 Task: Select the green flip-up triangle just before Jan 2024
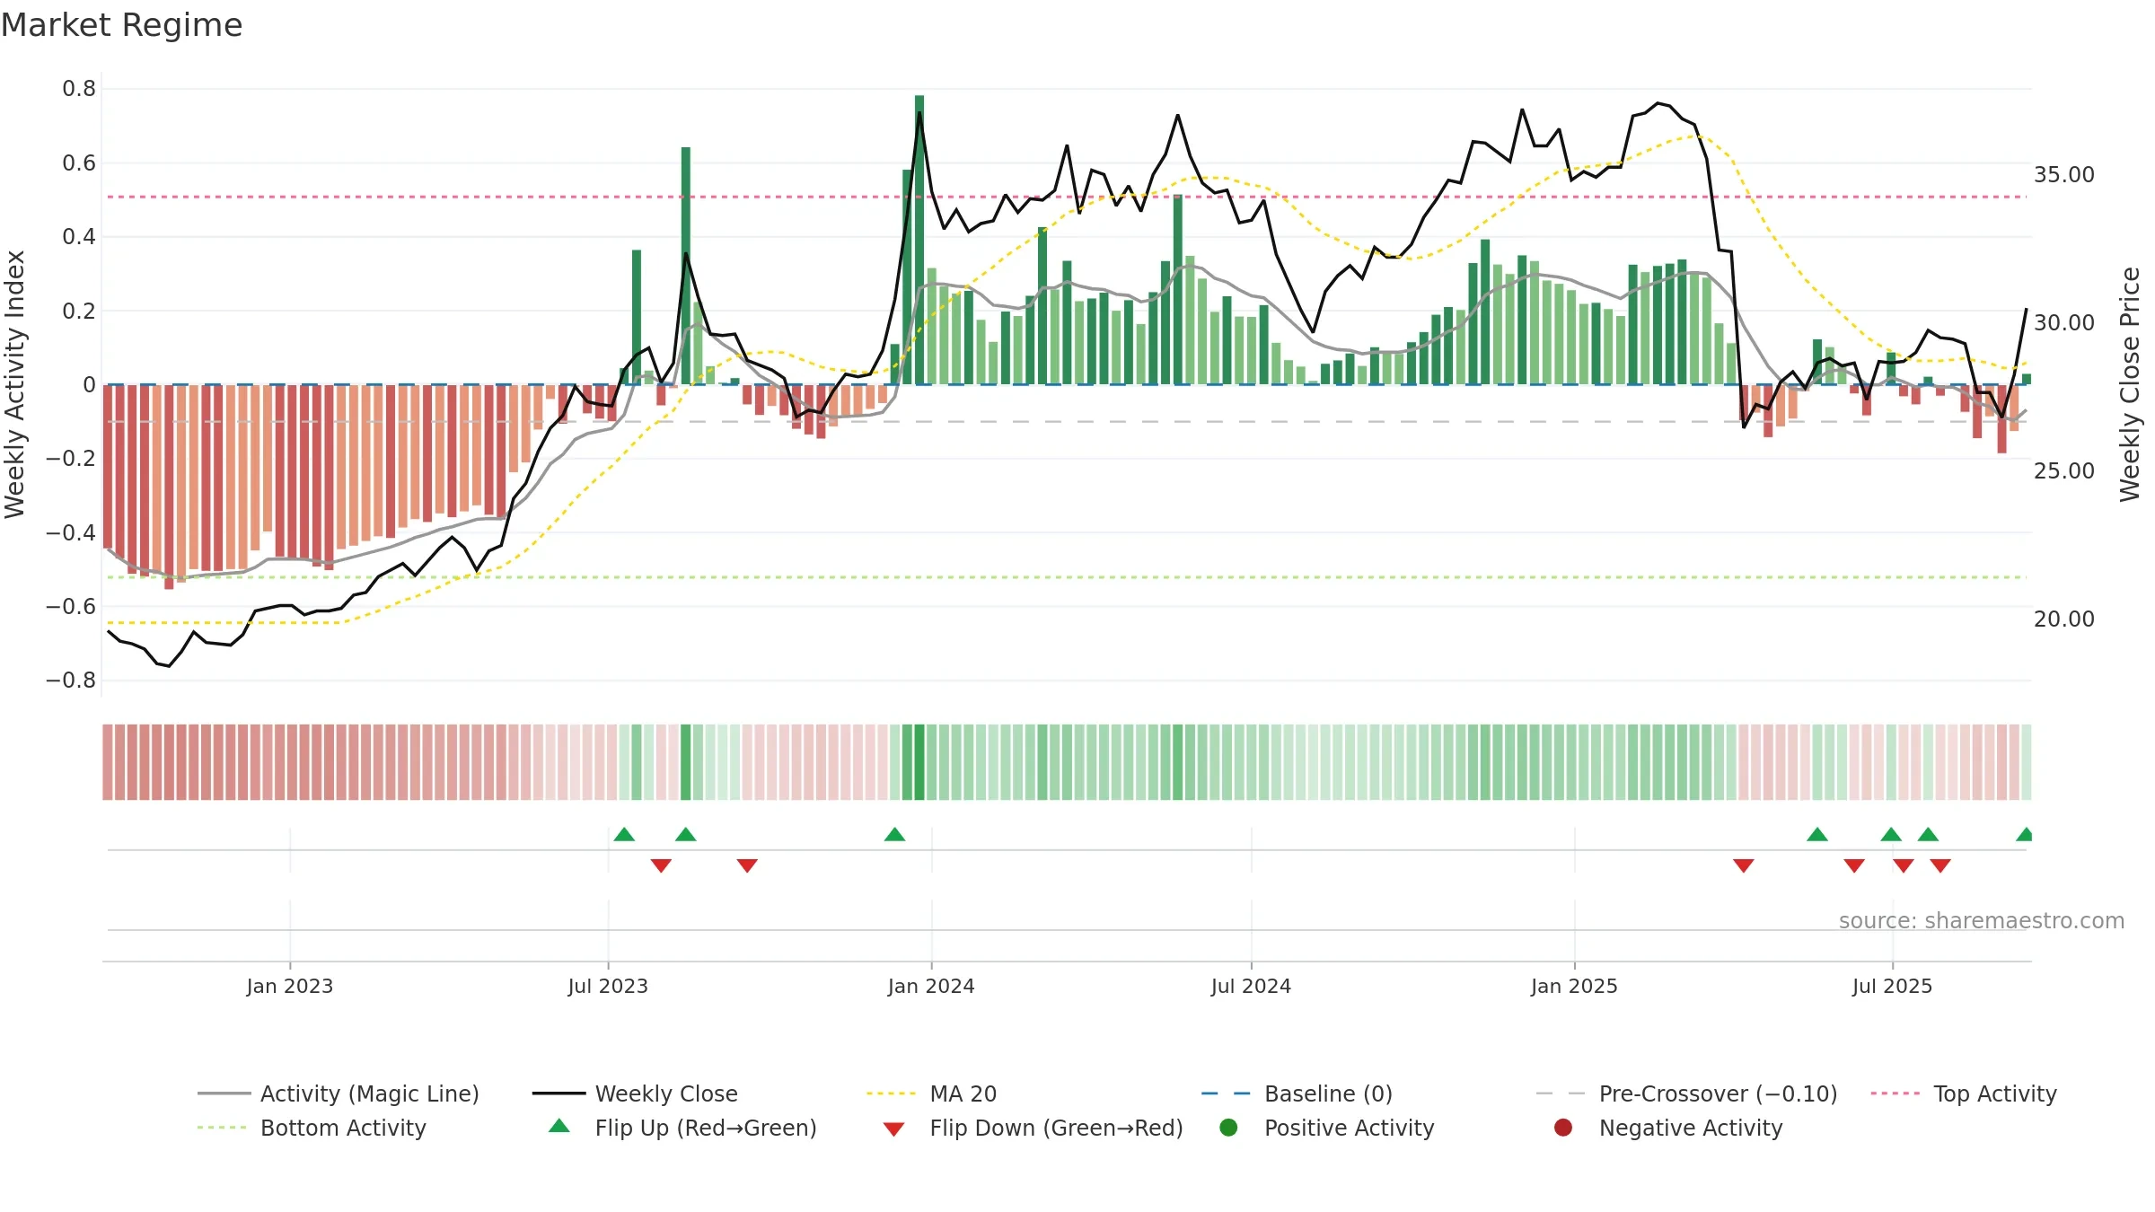(x=894, y=834)
